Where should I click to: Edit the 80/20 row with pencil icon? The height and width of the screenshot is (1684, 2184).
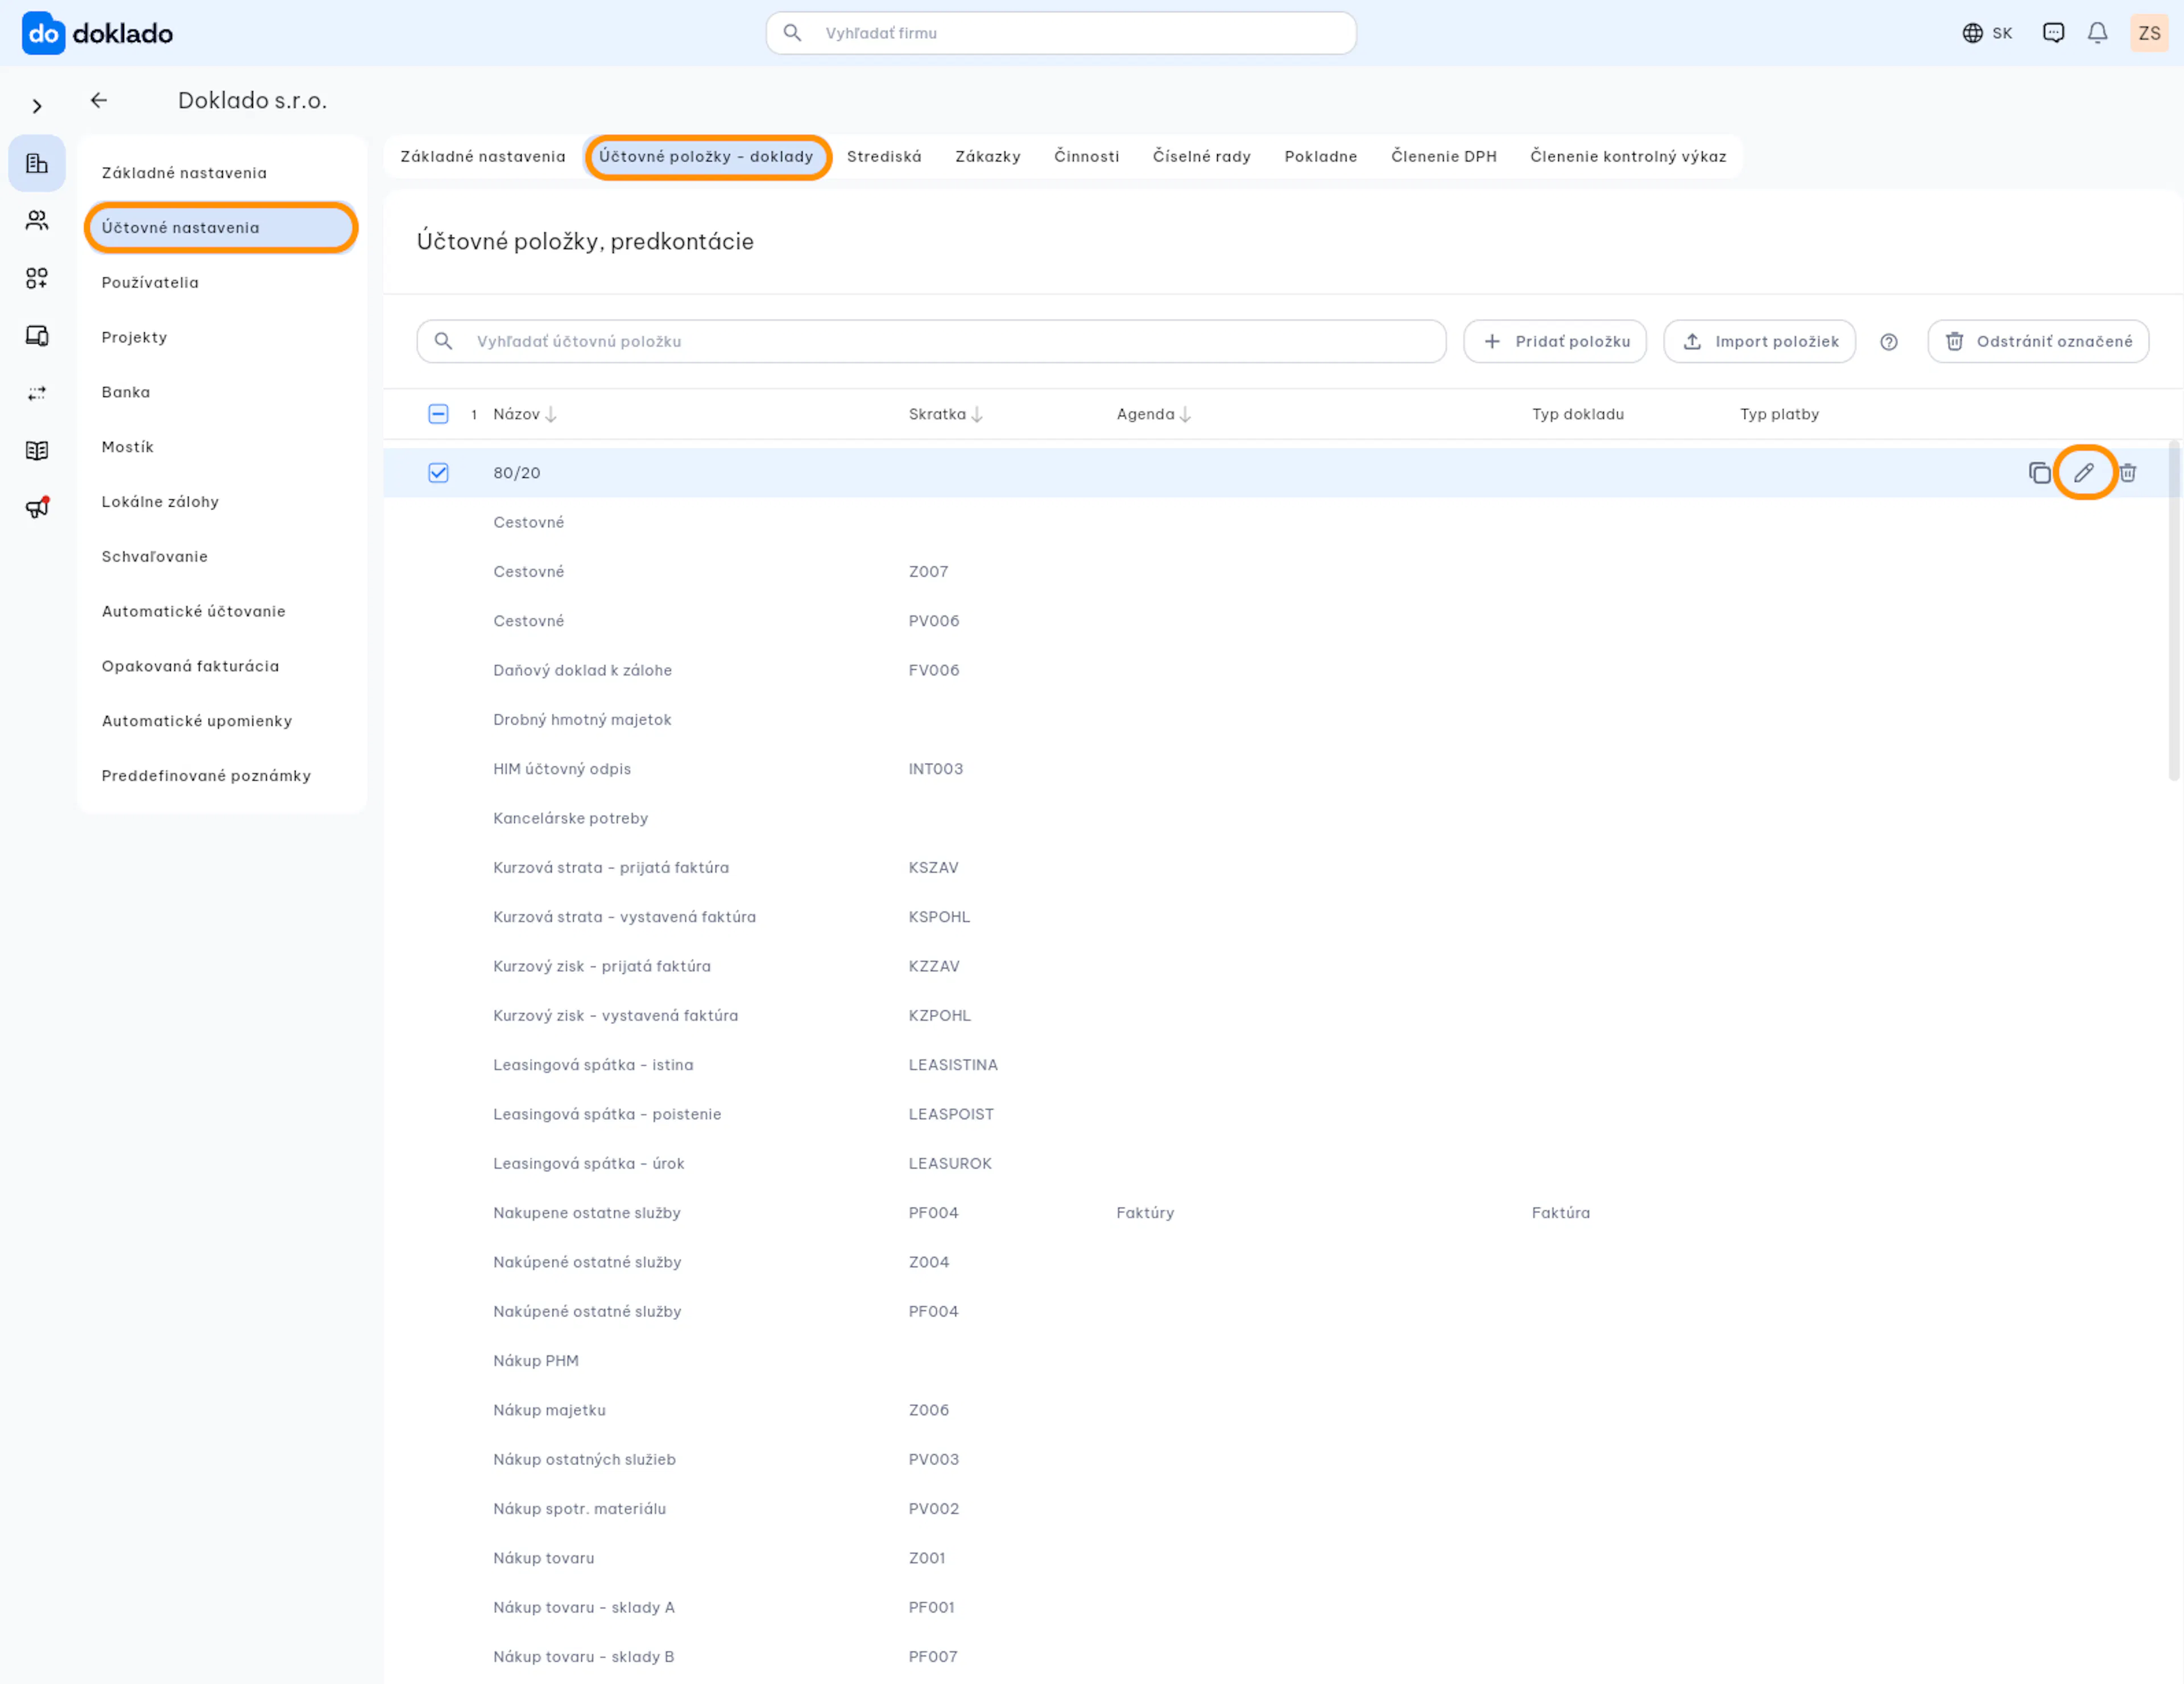pos(2084,472)
